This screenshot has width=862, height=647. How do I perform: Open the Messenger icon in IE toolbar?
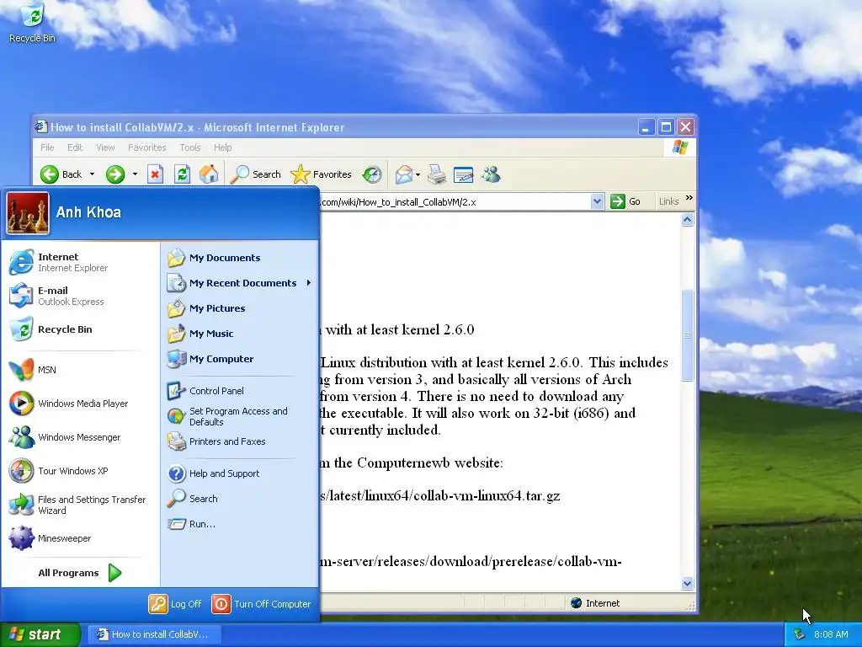click(491, 174)
